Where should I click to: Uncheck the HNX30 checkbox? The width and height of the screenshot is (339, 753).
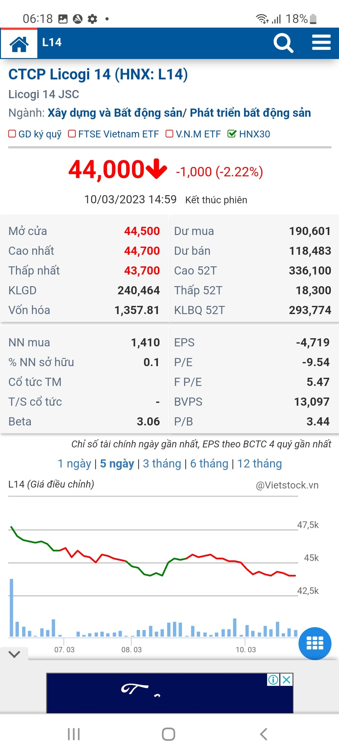click(x=232, y=134)
